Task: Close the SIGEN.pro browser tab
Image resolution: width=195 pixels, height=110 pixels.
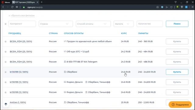Action: tap(37, 2)
